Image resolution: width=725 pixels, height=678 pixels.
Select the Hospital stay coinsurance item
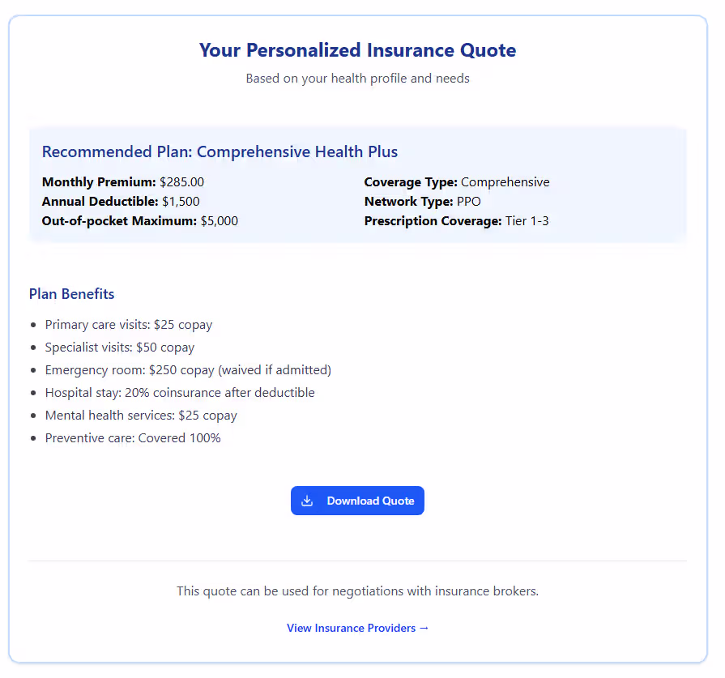pos(180,392)
